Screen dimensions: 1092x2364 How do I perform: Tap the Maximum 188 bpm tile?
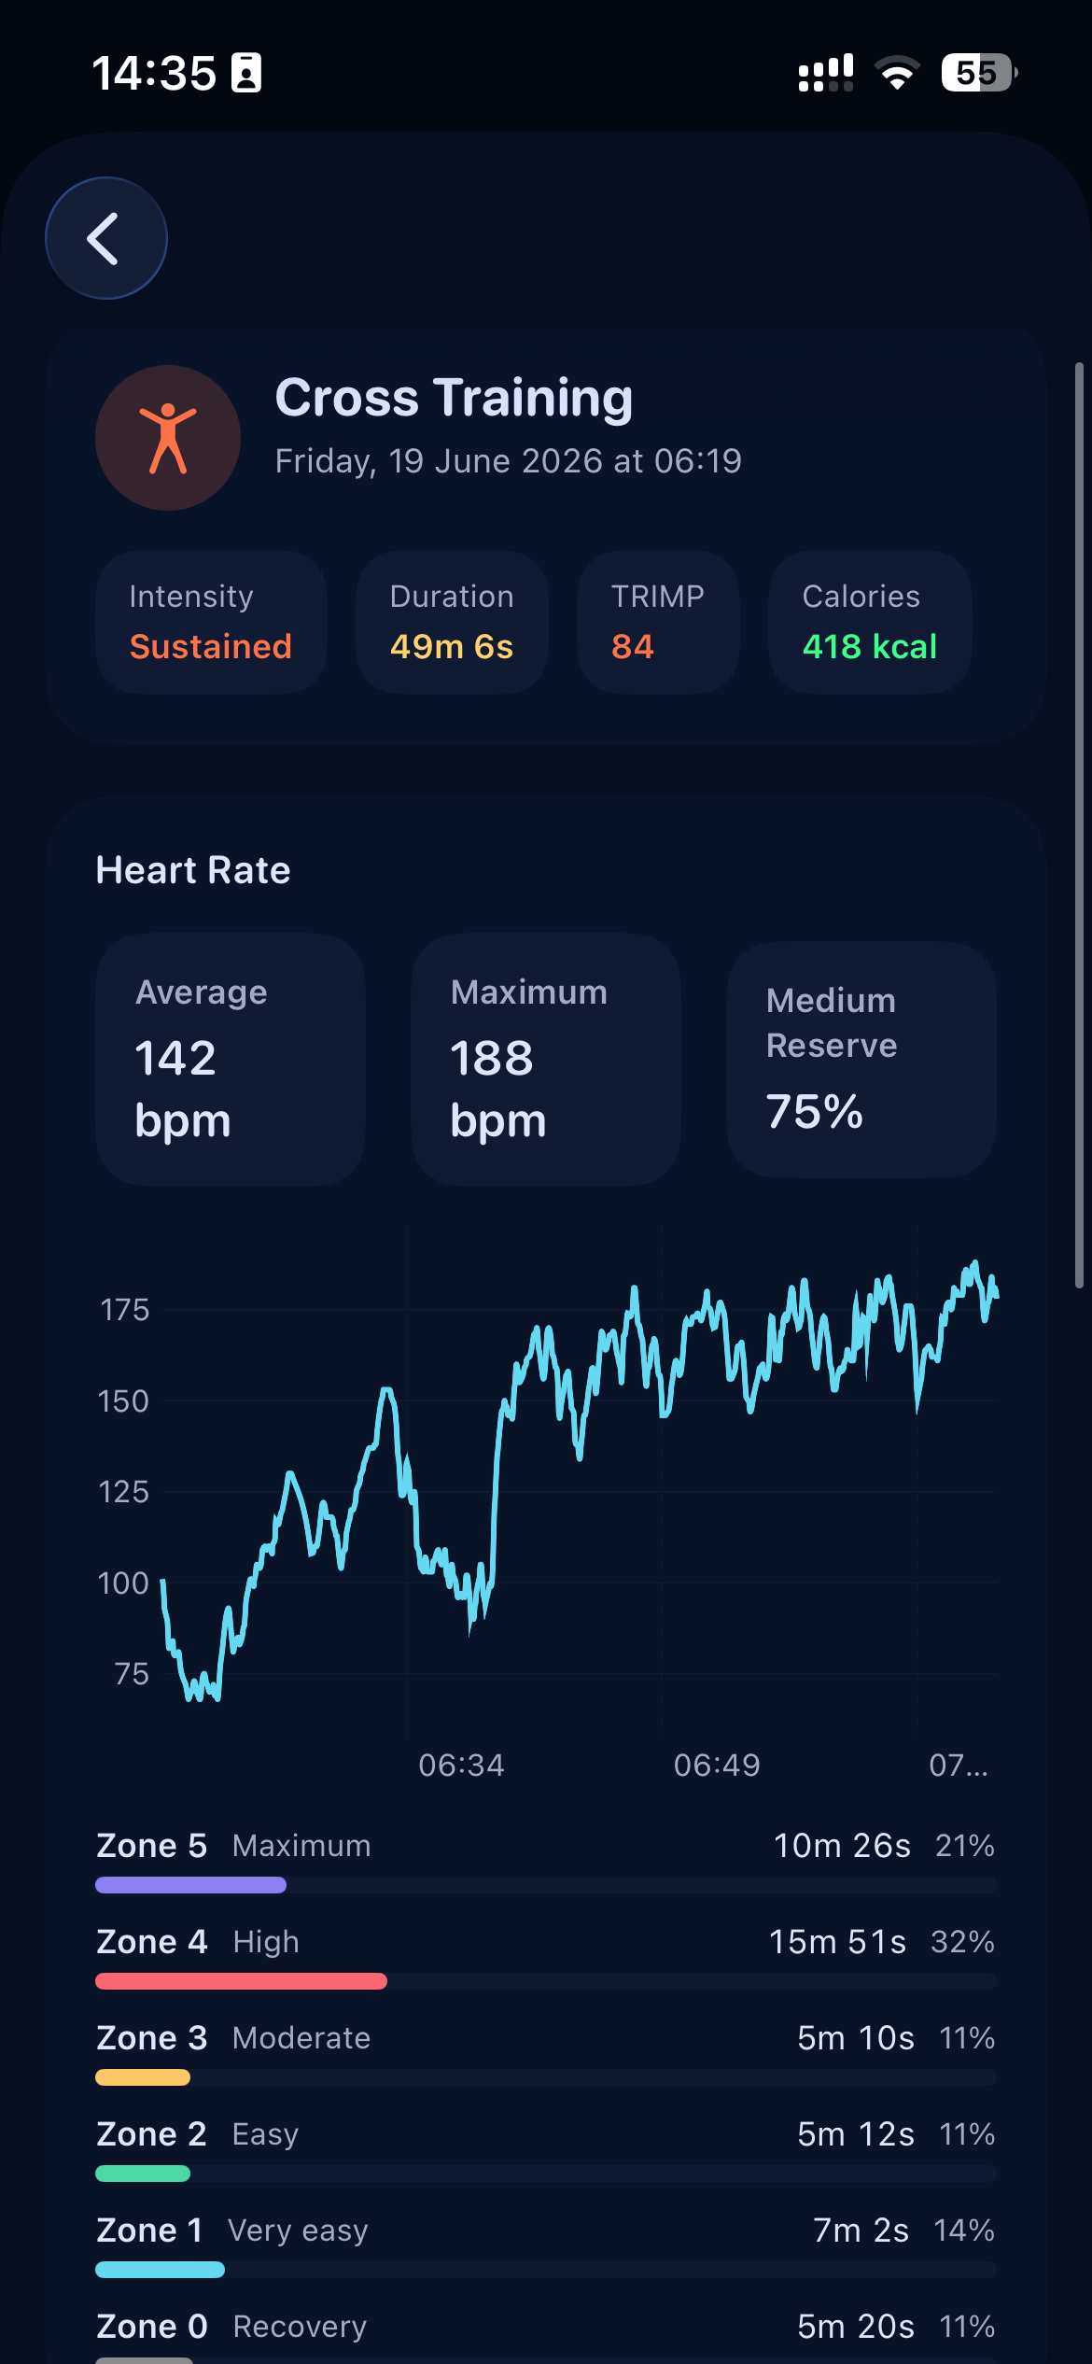[546, 1060]
